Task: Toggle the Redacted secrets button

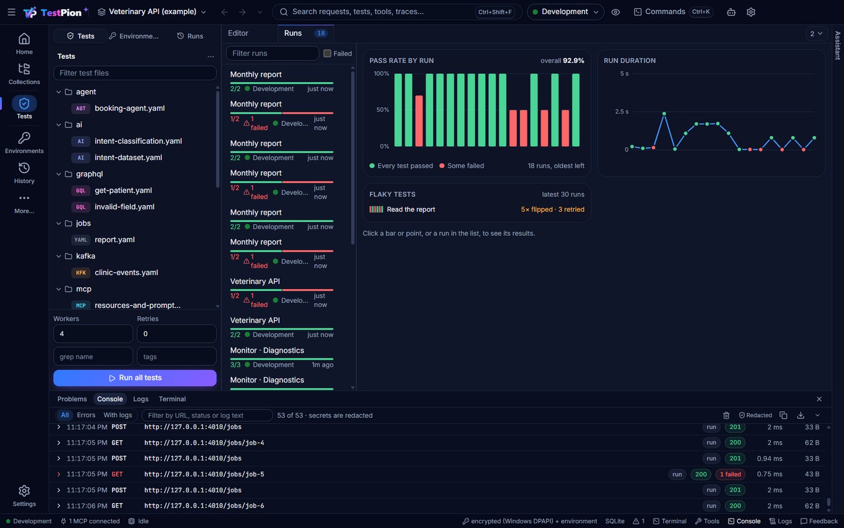Action: pyautogui.click(x=755, y=415)
